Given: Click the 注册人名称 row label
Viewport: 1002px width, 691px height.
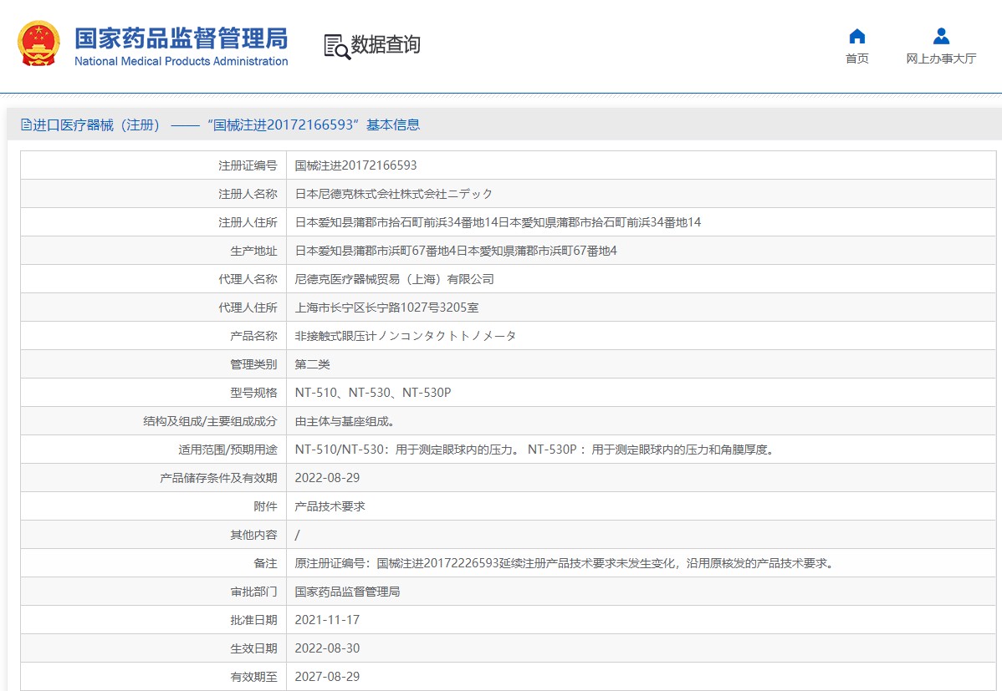Looking at the screenshot, I should [x=248, y=194].
